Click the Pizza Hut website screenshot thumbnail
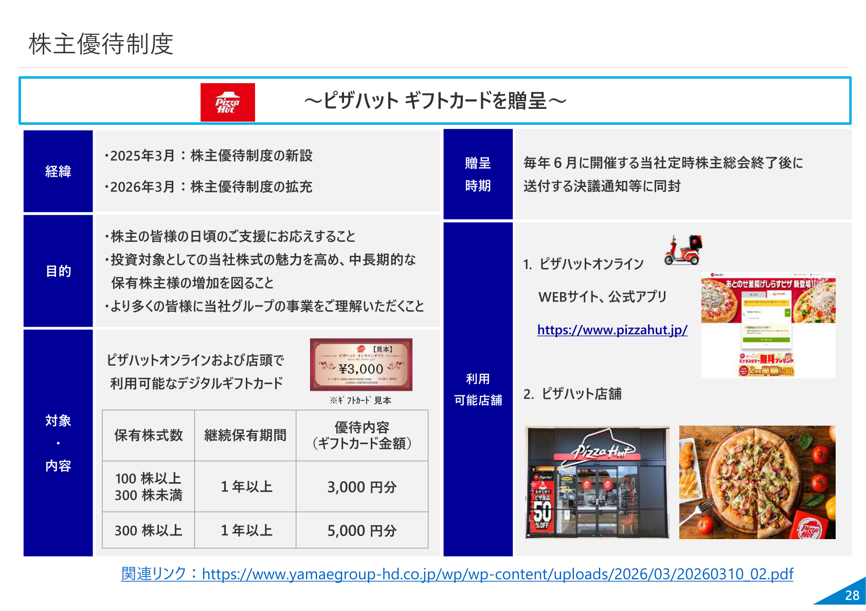The width and height of the screenshot is (866, 611). click(x=768, y=326)
